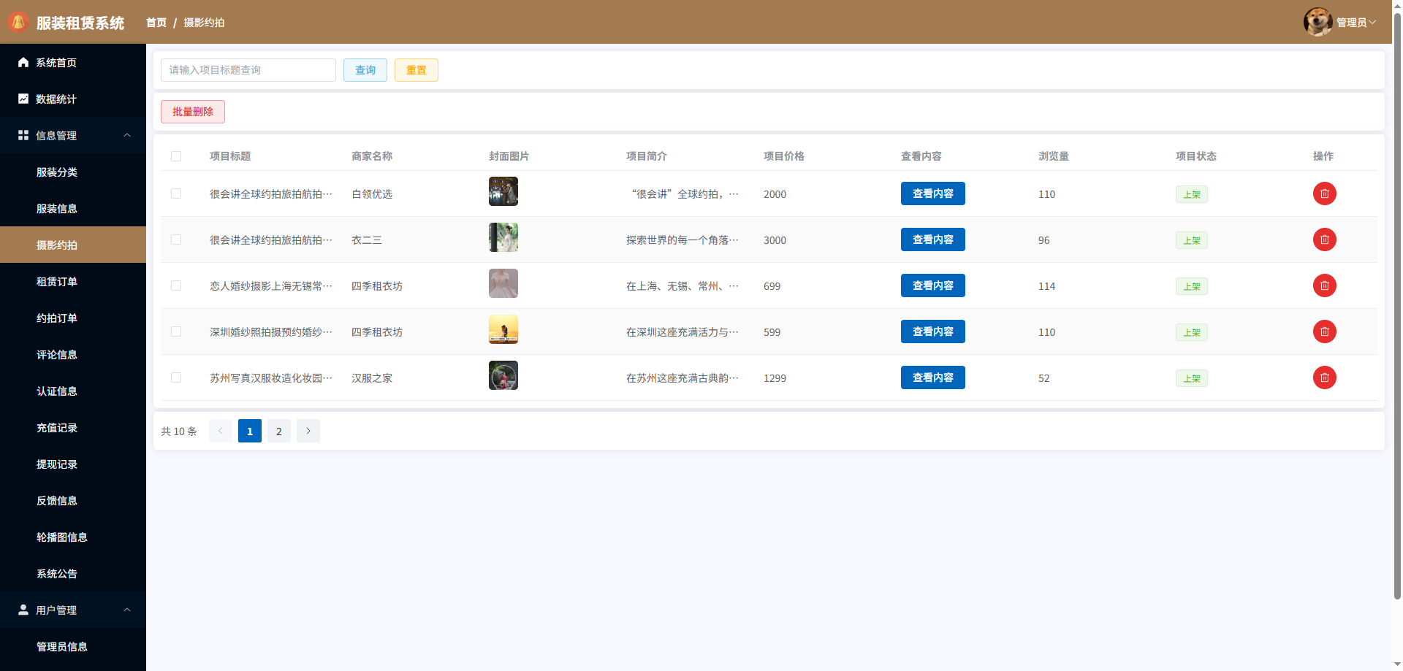1403x671 pixels.
Task: Go to page 2 of the table
Action: [x=279, y=431]
